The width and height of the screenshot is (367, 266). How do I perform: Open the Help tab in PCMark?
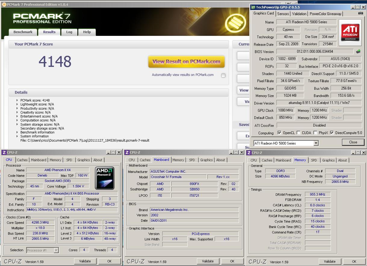(87, 32)
